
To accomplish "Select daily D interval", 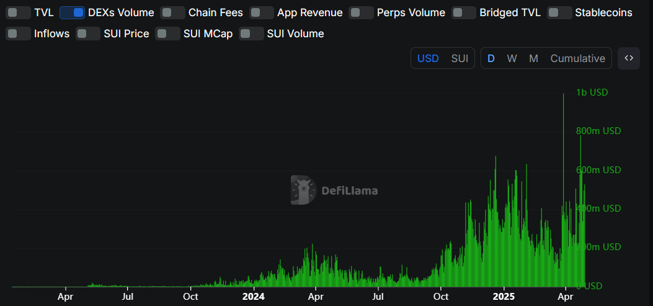I will click(x=491, y=58).
